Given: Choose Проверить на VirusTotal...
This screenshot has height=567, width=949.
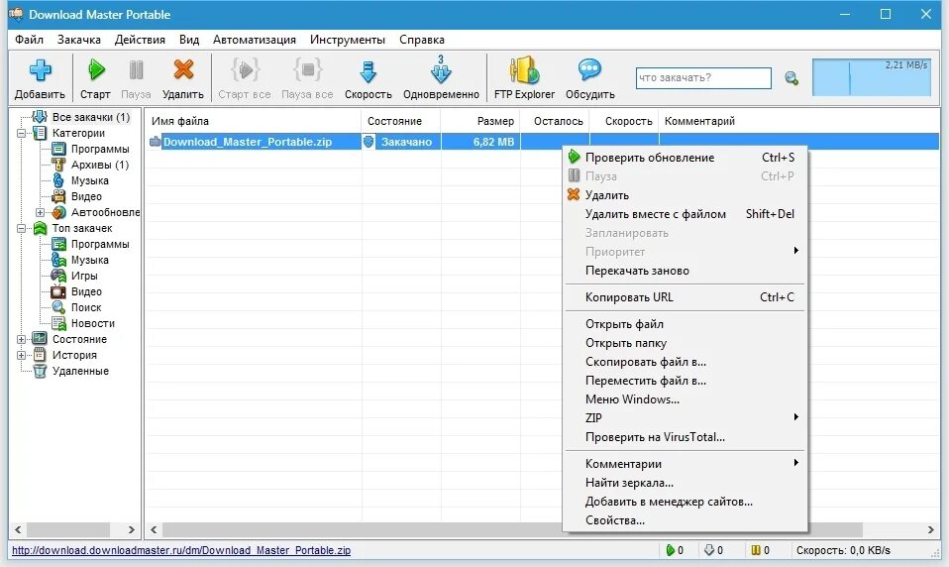Looking at the screenshot, I should pyautogui.click(x=685, y=437).
